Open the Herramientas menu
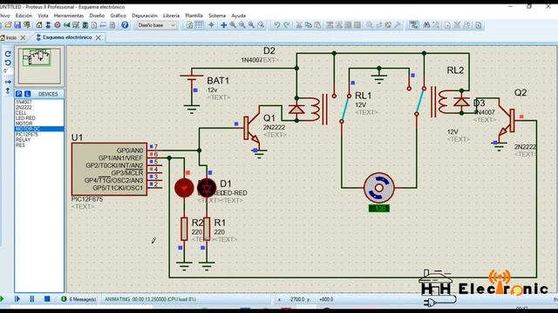The width and height of the screenshot is (558, 313). (x=69, y=16)
